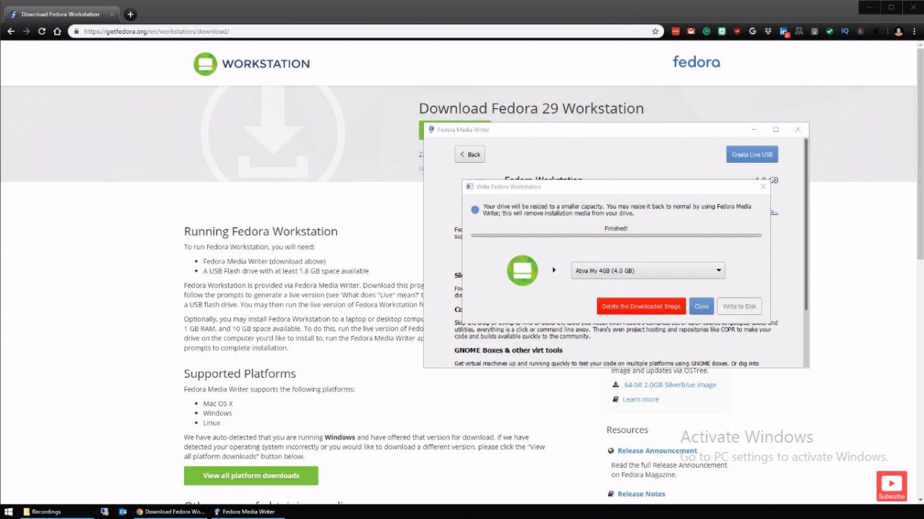Click View all platform downloads button
Screen dimensions: 924x519
[251, 476]
